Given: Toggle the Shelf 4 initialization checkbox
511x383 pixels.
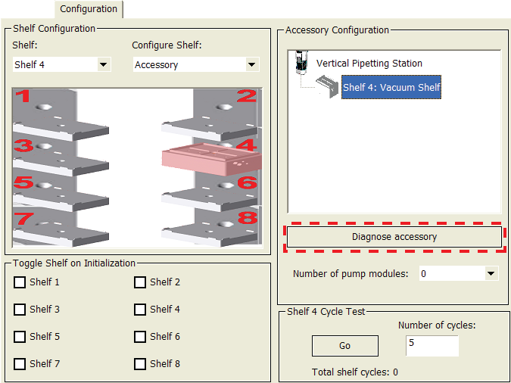Looking at the screenshot, I should tap(140, 310).
